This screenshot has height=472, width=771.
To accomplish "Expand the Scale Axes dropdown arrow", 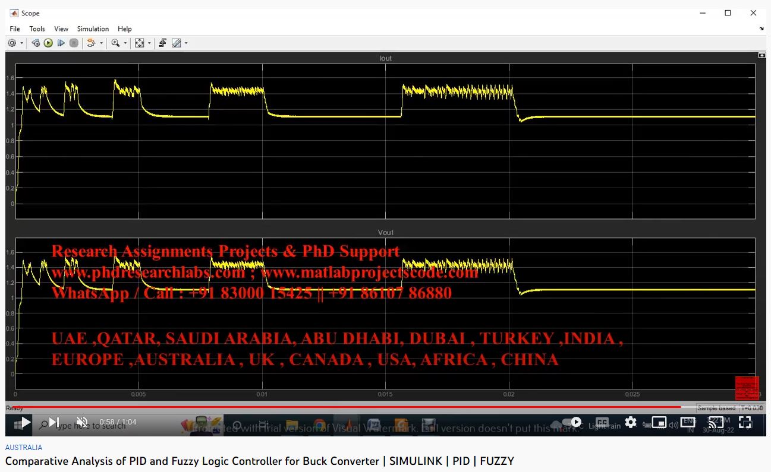I will click(x=149, y=43).
